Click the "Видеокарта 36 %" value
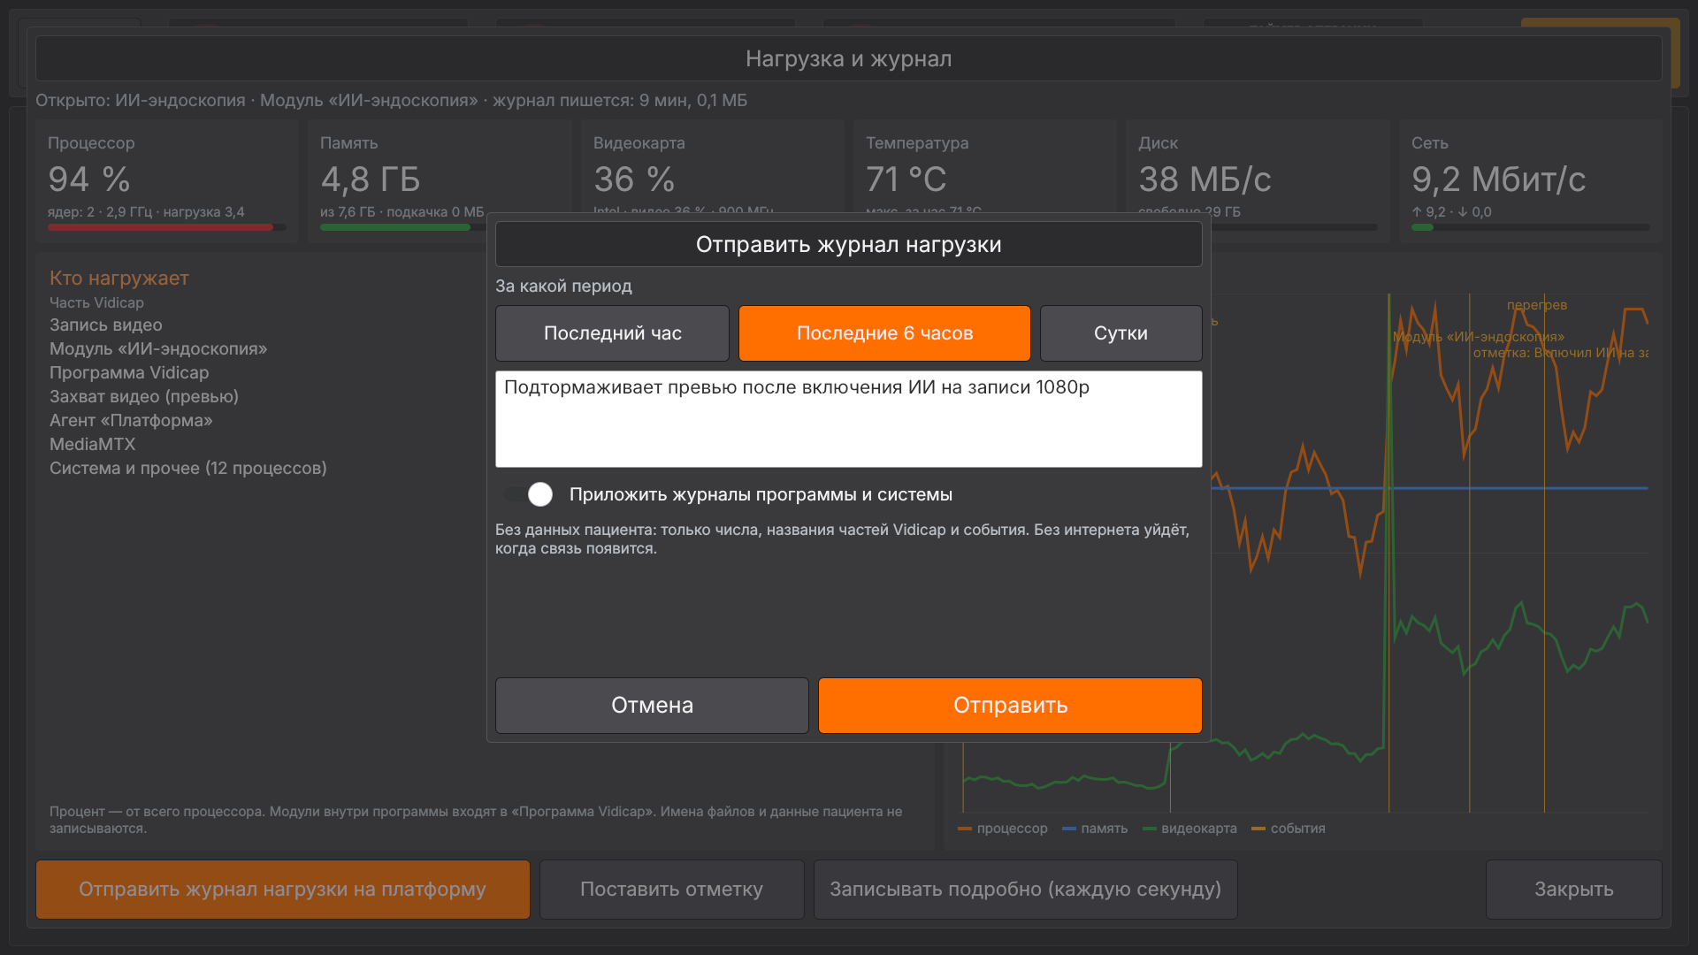This screenshot has height=955, width=1698. coord(634,180)
